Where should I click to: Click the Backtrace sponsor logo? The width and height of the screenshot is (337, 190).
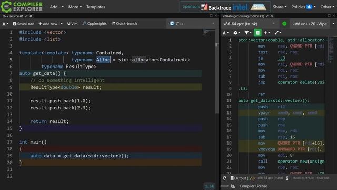click(x=216, y=7)
